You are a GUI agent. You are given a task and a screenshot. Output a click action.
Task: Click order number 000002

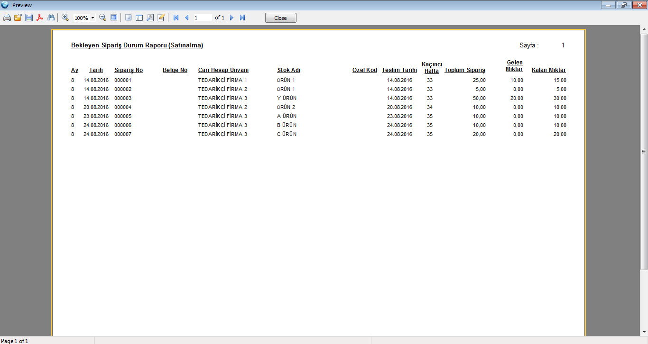click(x=123, y=89)
